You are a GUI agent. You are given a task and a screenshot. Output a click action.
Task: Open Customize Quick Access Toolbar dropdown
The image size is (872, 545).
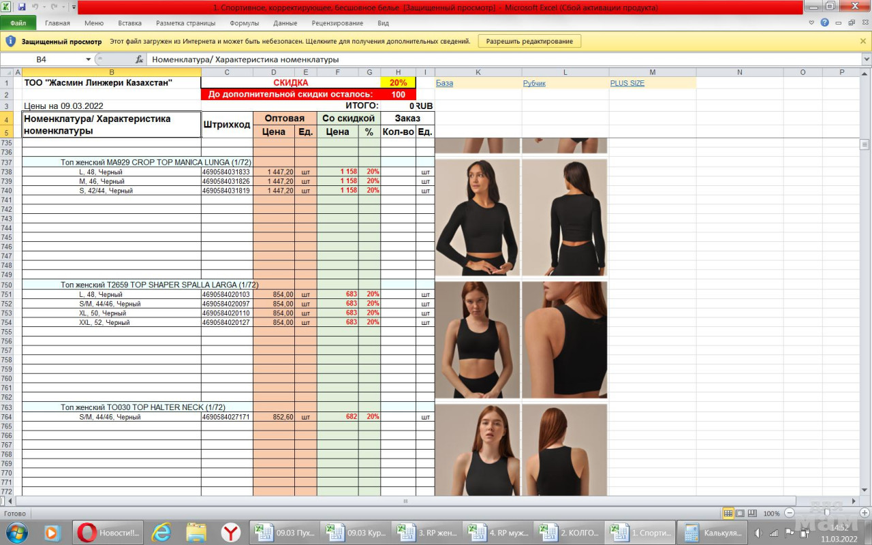[73, 7]
